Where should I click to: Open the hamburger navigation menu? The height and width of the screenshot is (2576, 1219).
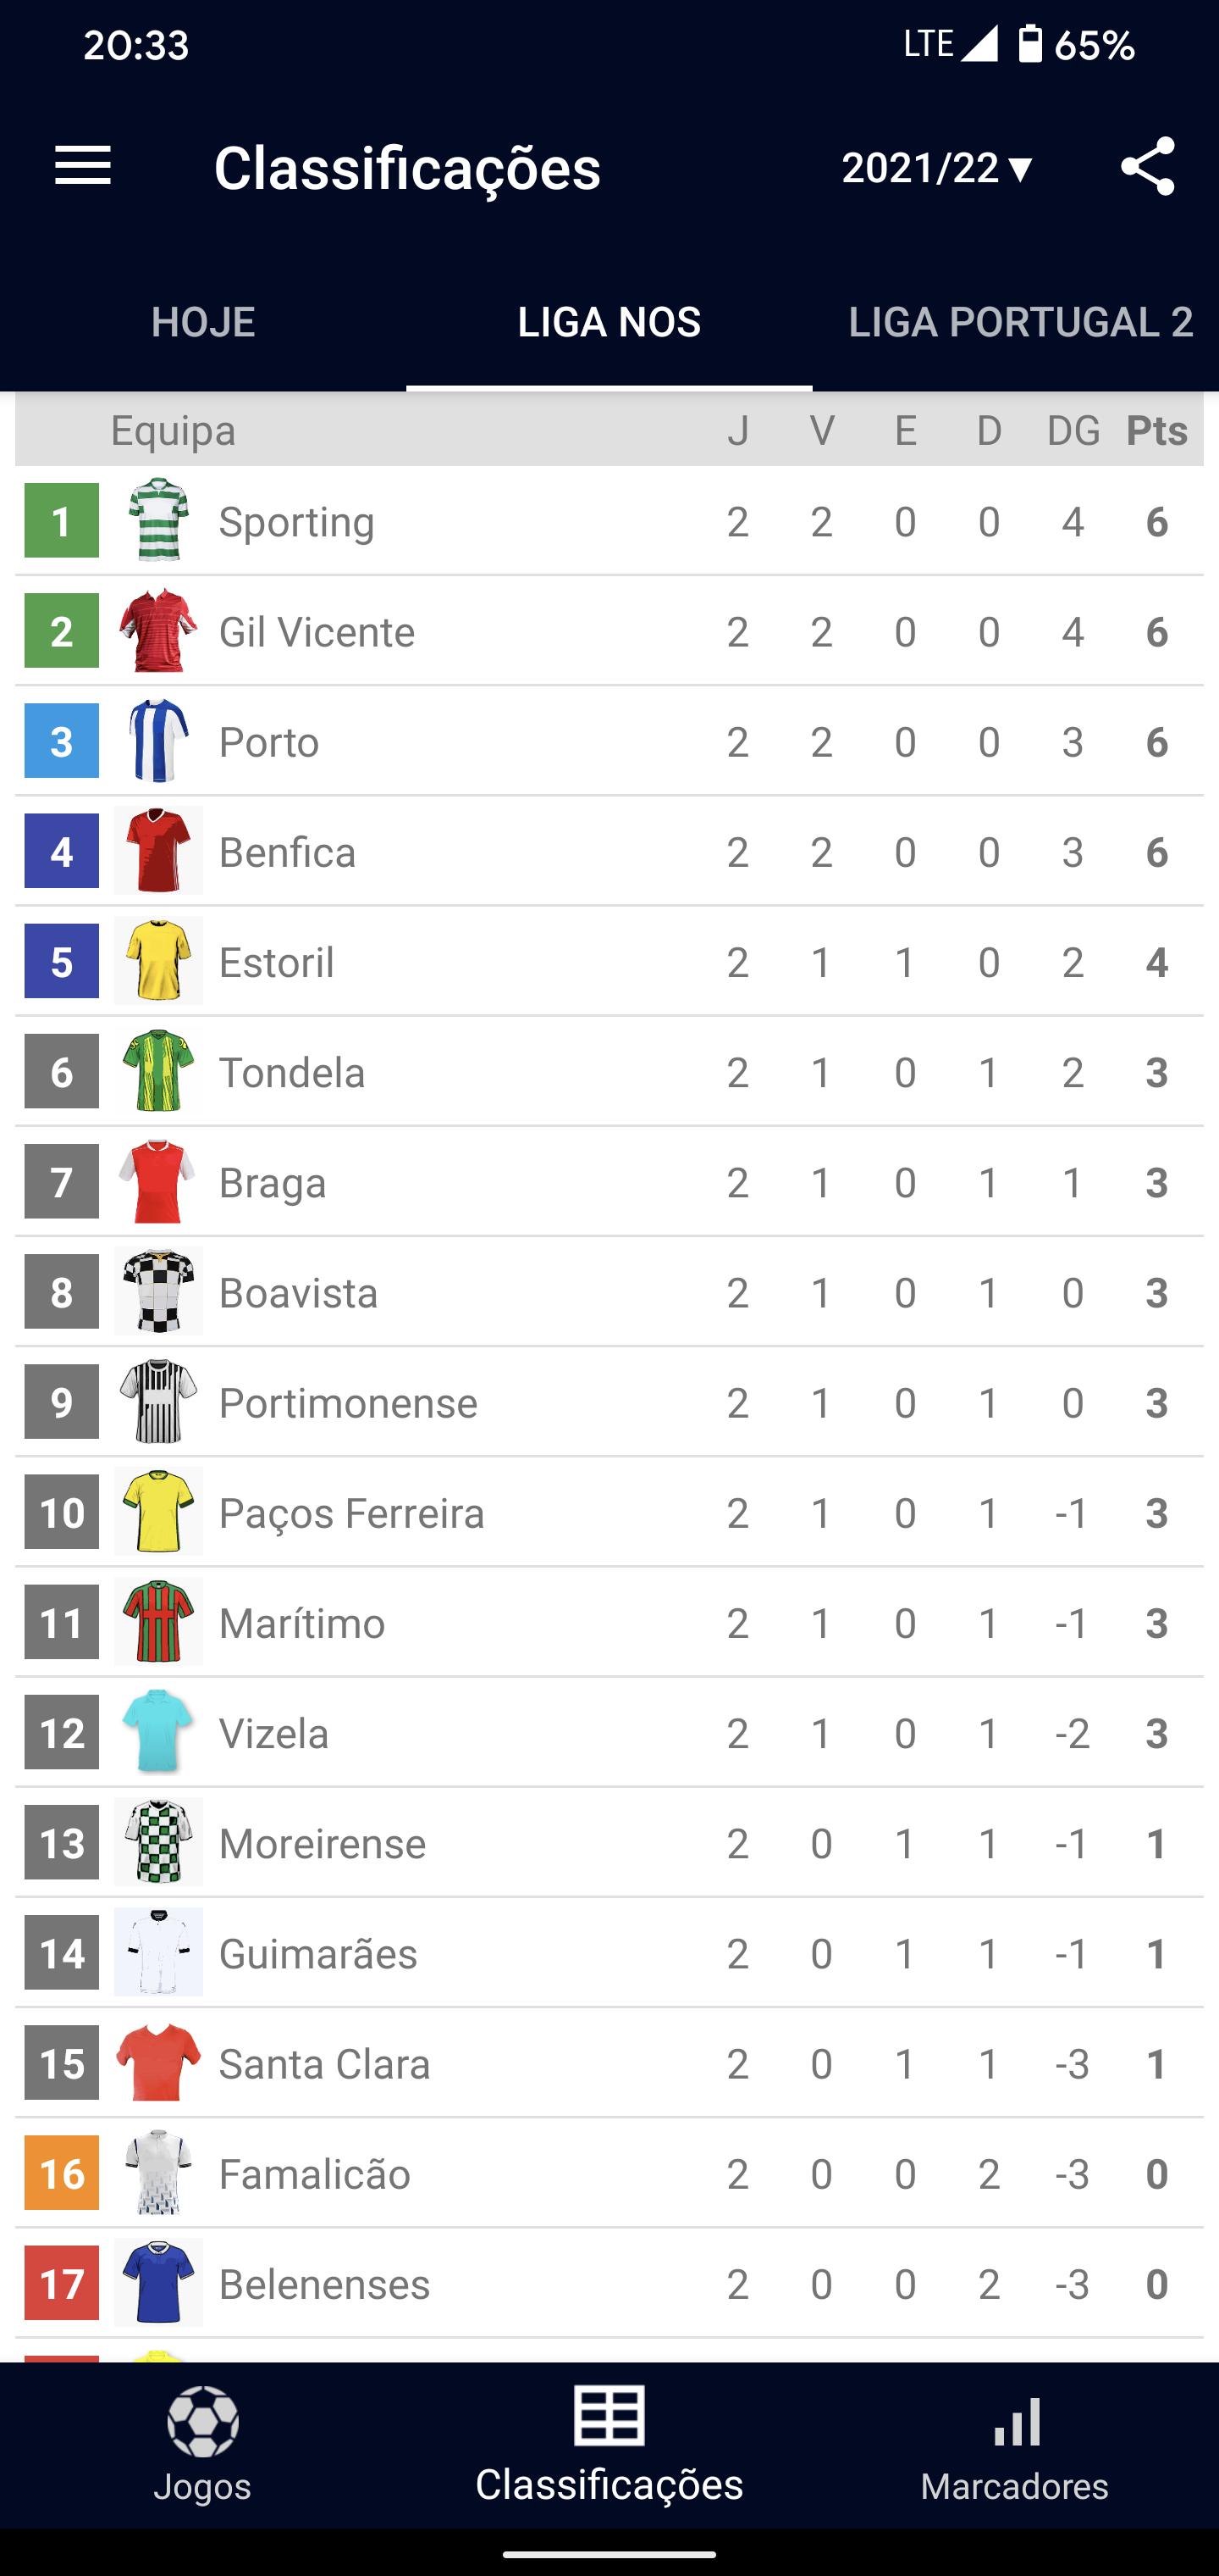click(x=83, y=165)
